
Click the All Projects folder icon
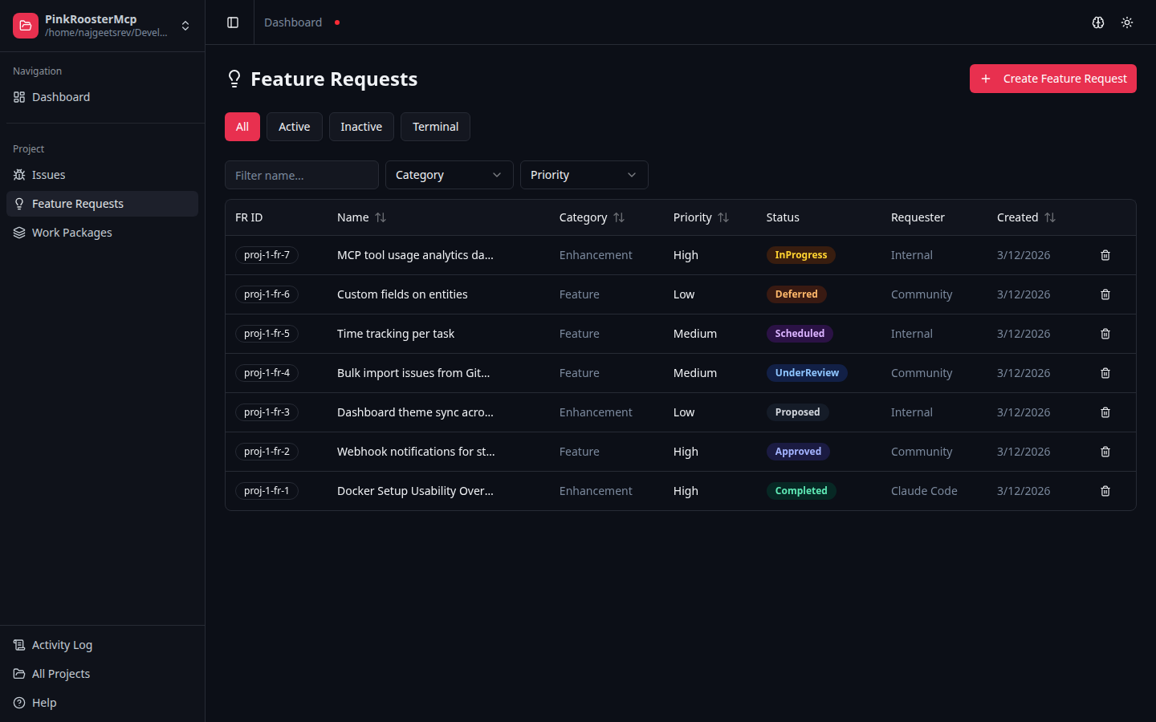[19, 674]
